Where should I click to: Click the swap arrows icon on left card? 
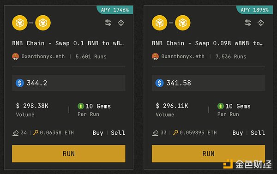(108, 23)
